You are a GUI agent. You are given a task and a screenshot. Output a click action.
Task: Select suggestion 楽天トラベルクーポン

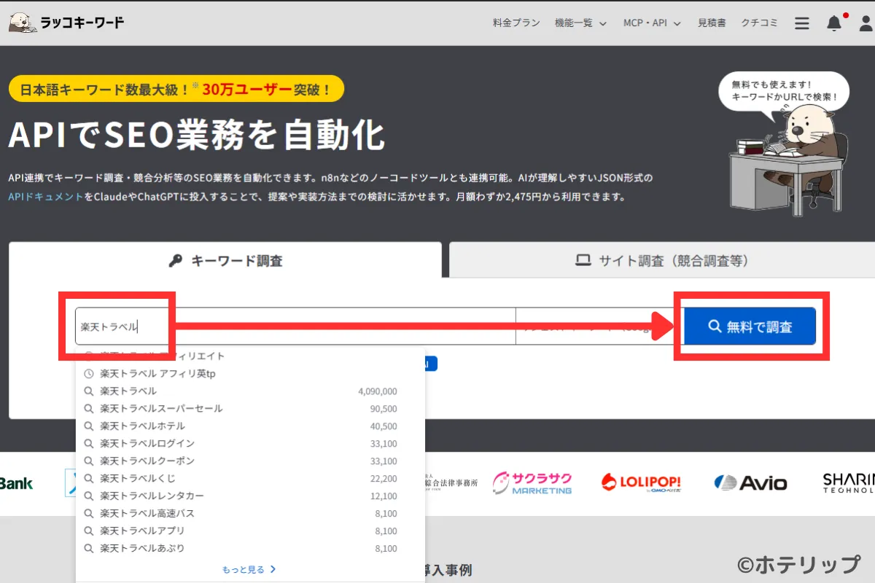tap(250, 461)
